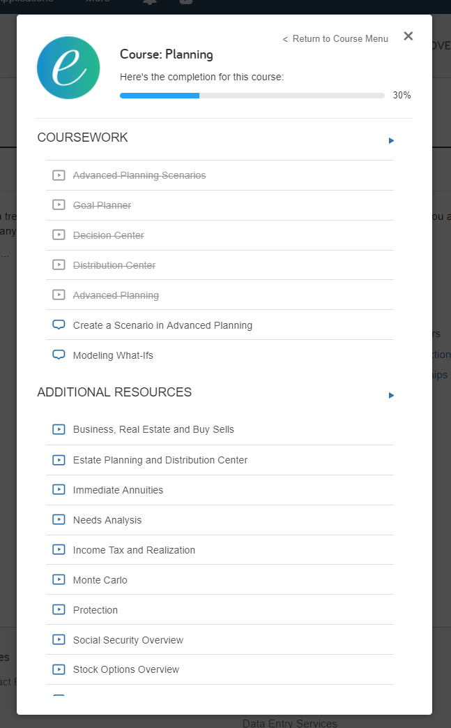Click chat bubble icon beside Modeling What-Ifs
This screenshot has width=451, height=728.
tap(59, 355)
